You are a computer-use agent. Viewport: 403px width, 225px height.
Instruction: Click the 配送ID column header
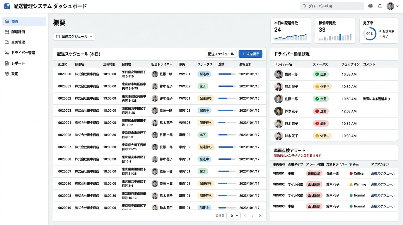pos(63,64)
